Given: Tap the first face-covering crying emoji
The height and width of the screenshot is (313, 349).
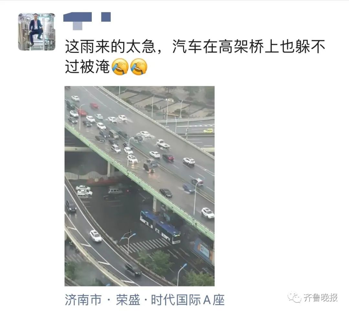Looking at the screenshot, I should pyautogui.click(x=120, y=66).
